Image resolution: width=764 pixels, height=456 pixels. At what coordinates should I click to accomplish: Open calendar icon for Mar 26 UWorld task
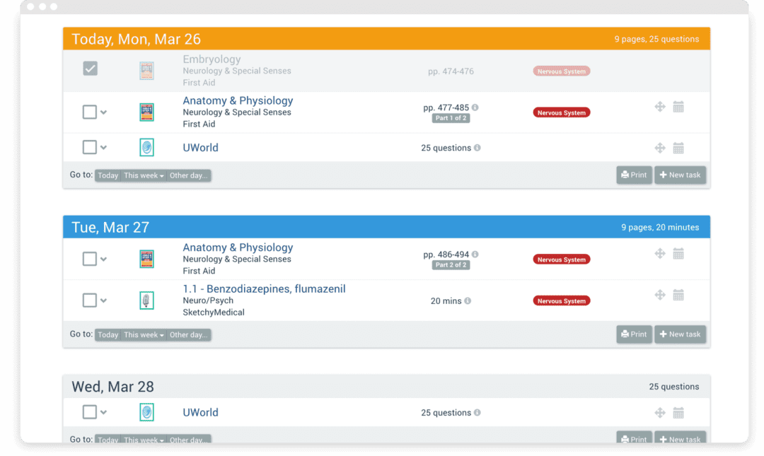pyautogui.click(x=678, y=148)
